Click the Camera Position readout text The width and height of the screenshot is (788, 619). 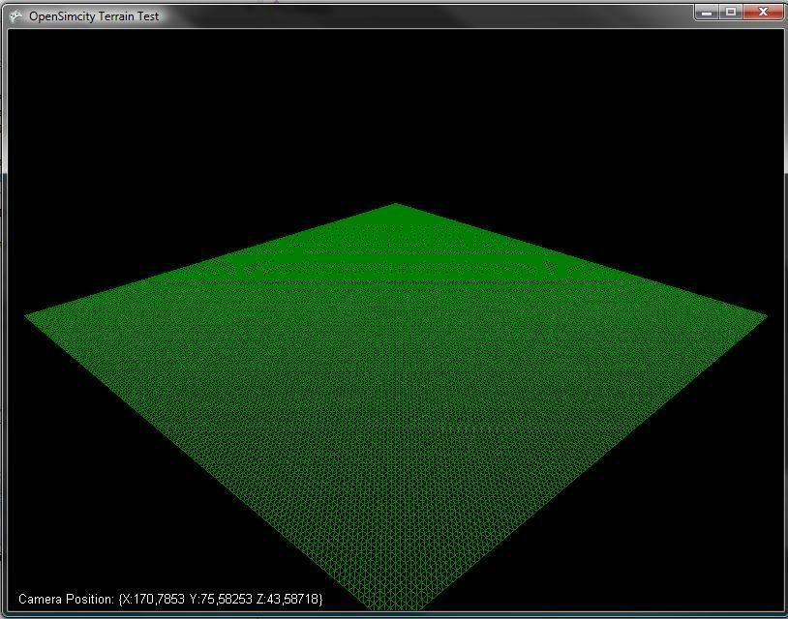tap(170, 599)
